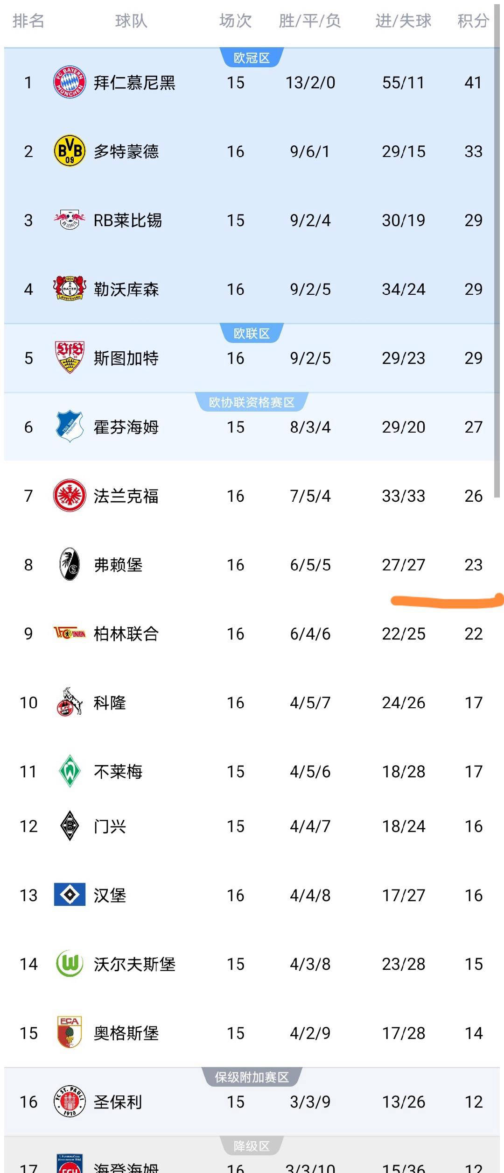The image size is (504, 1173).
Task: Tap the 积分 column header
Action: pos(473,21)
